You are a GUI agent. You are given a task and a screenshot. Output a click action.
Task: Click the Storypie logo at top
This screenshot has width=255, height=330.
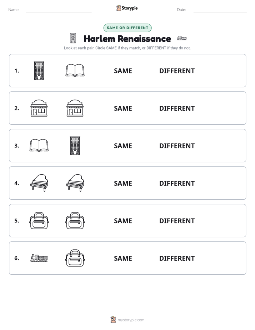tap(127, 8)
